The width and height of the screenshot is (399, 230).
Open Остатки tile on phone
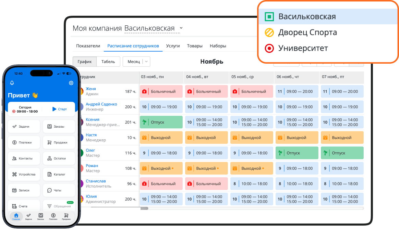pyautogui.click(x=59, y=158)
